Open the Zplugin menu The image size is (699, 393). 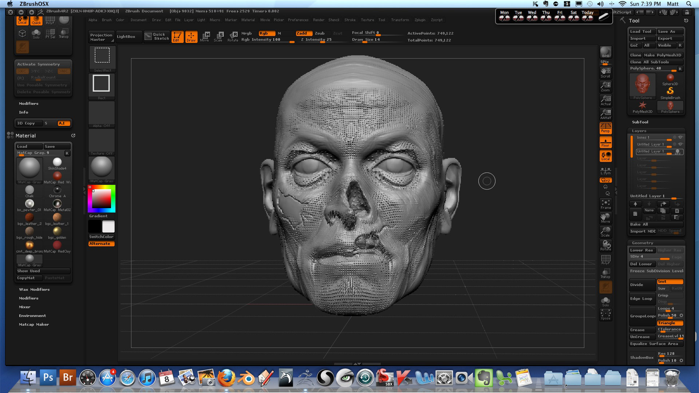(420, 20)
